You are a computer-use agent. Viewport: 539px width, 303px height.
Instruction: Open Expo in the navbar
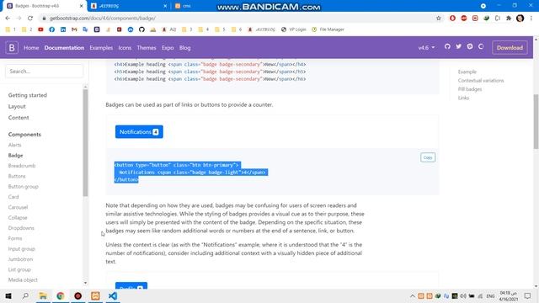[168, 48]
